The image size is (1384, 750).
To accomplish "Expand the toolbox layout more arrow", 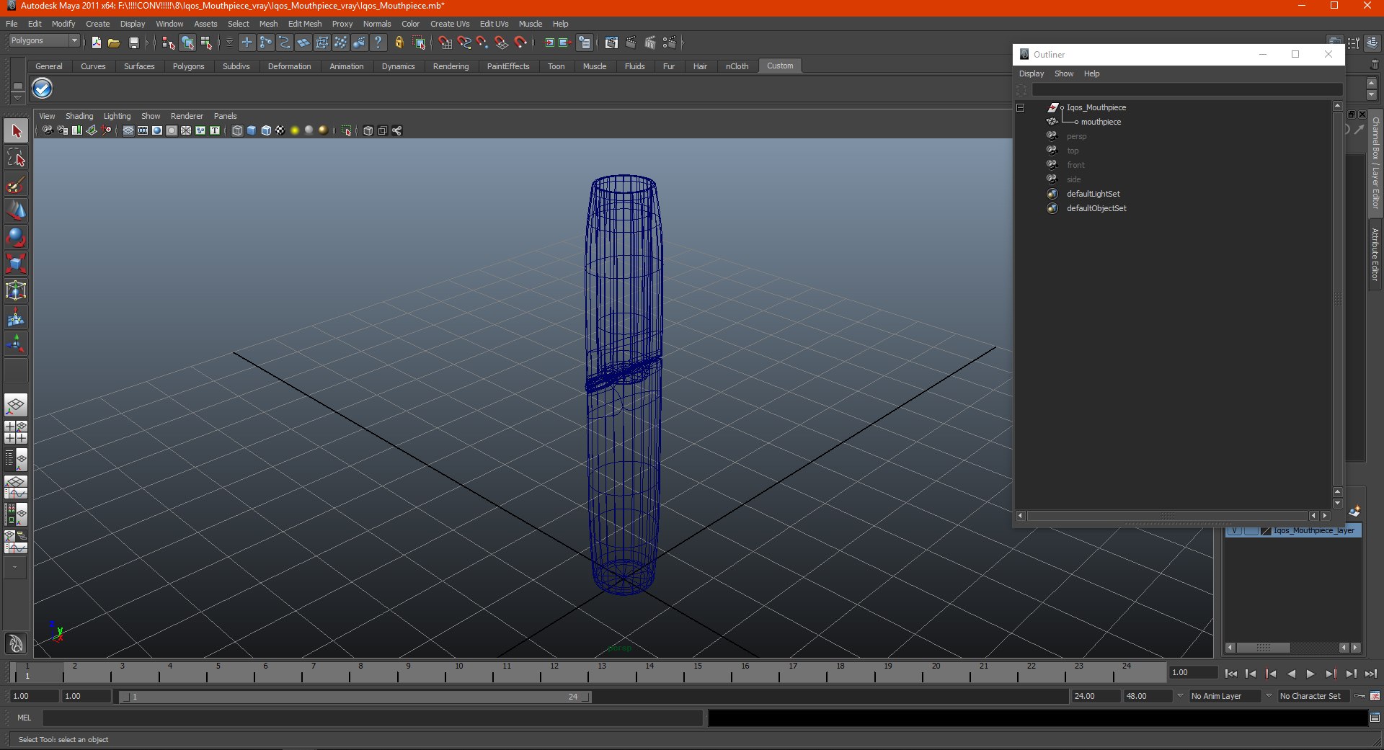I will (x=15, y=568).
